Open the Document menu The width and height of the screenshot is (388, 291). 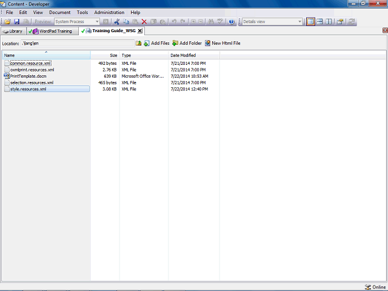tap(59, 12)
